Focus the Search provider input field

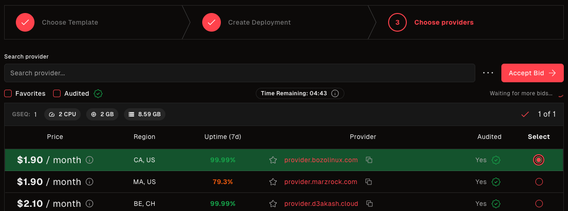(240, 73)
